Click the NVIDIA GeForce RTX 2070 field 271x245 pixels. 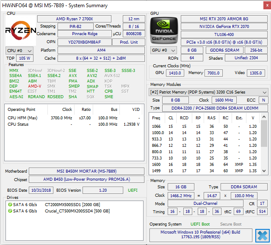click(224, 26)
